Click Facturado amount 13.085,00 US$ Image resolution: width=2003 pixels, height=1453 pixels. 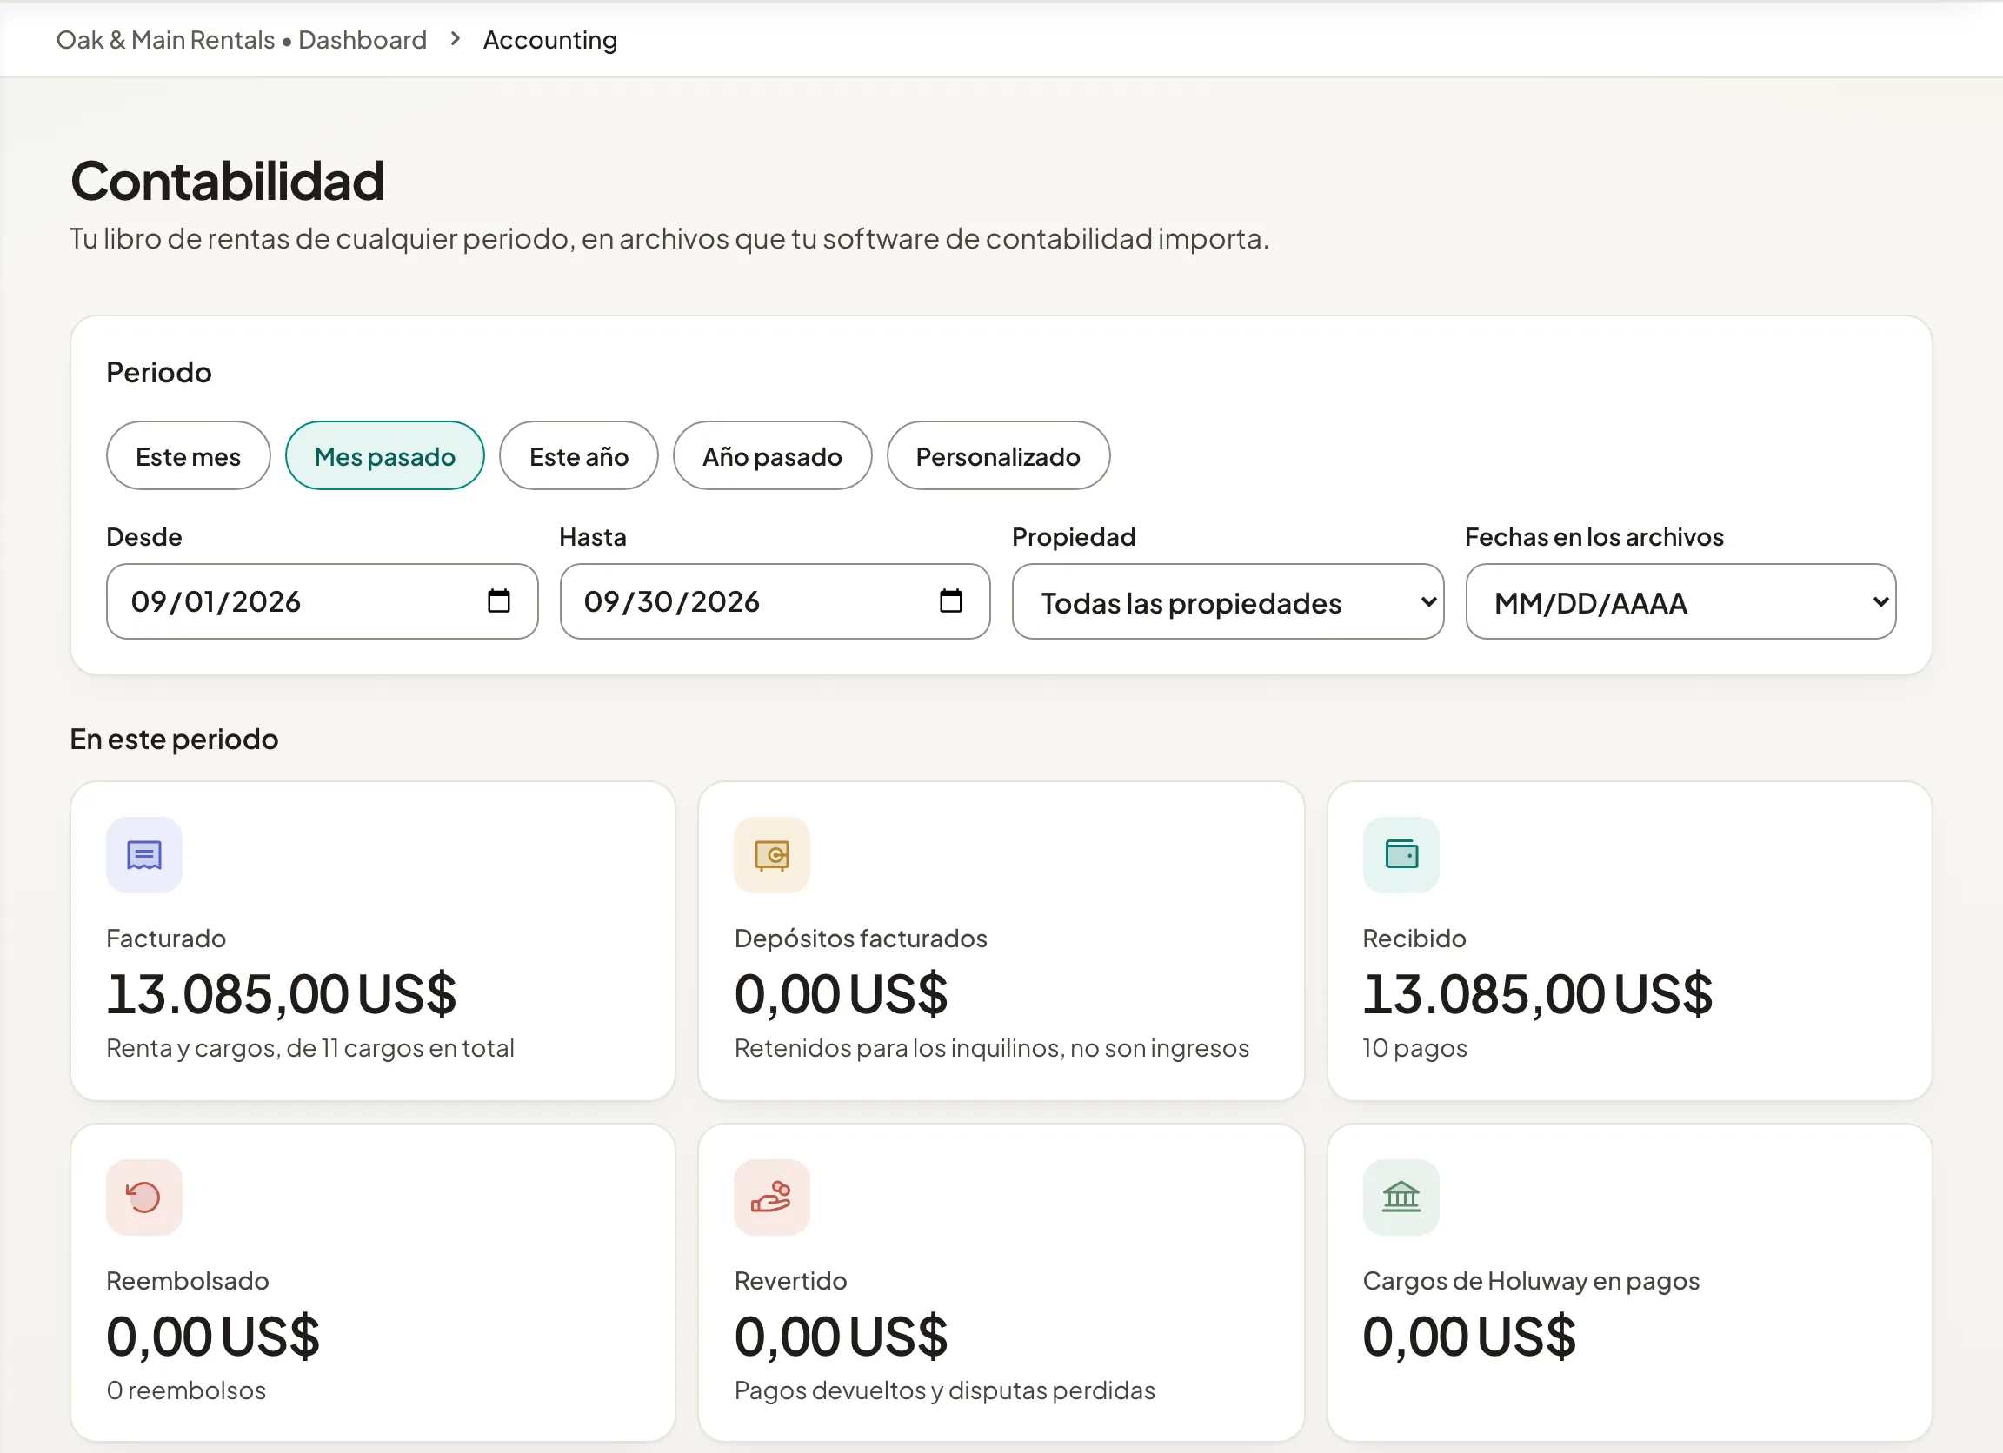tap(282, 994)
